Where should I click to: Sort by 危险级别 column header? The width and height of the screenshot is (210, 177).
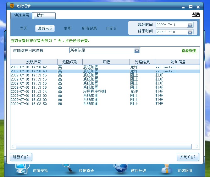tap(70, 62)
